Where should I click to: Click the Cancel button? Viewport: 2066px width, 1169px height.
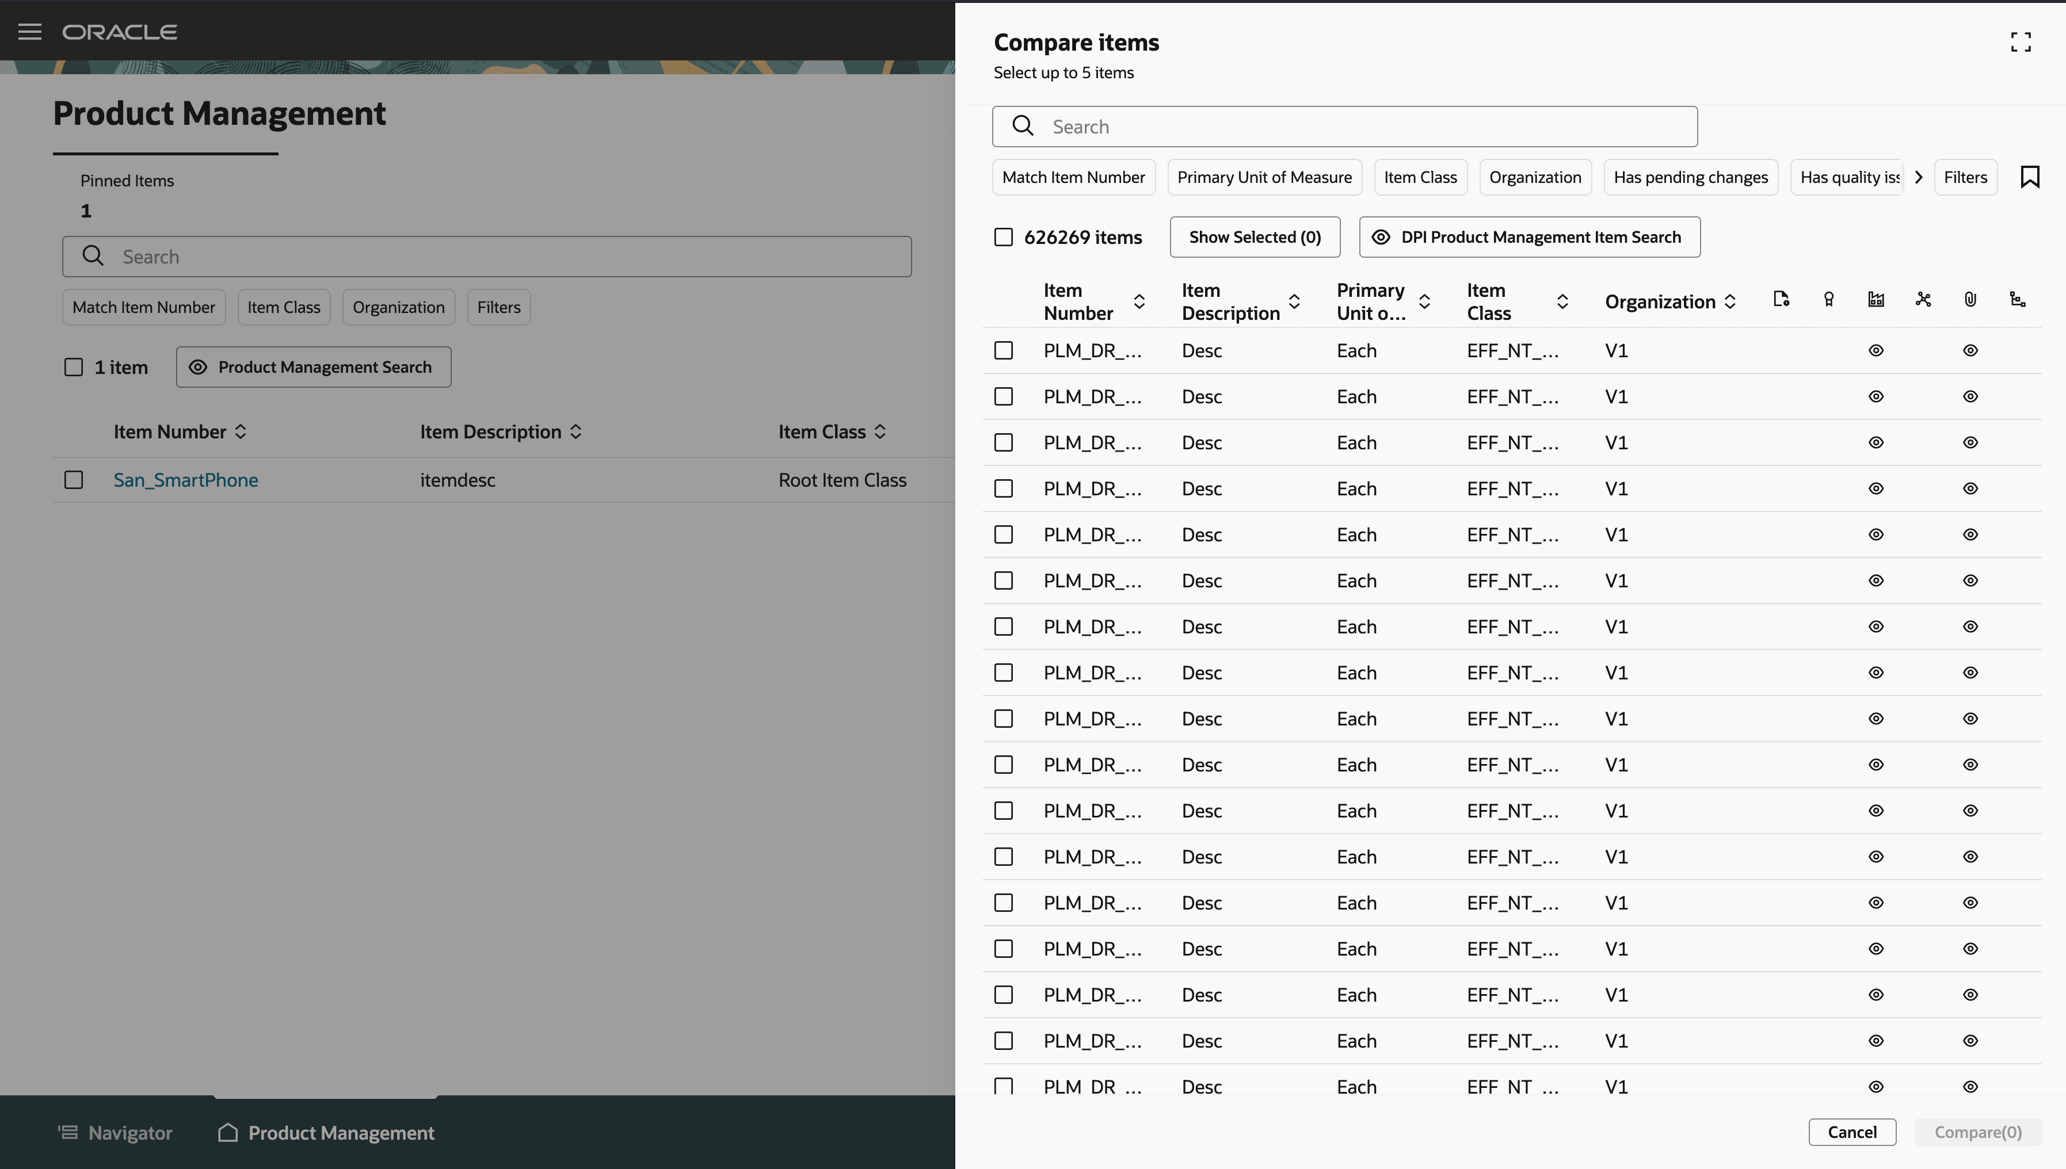1851,1132
